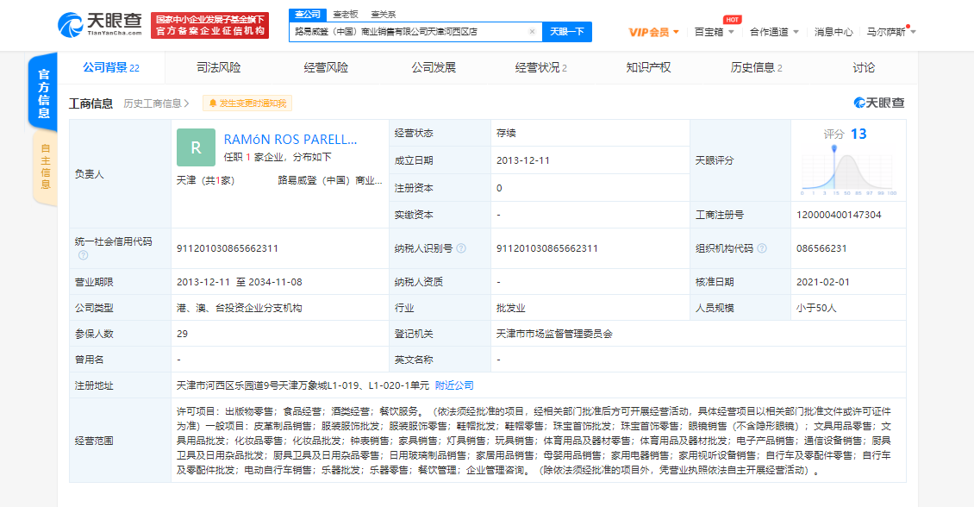Switch to 司法风险 tab

pyautogui.click(x=219, y=68)
